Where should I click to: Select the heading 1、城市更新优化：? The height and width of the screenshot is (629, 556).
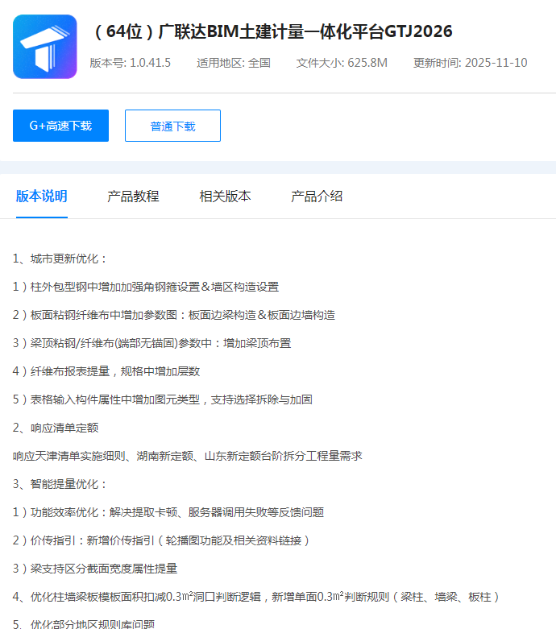[x=60, y=259]
